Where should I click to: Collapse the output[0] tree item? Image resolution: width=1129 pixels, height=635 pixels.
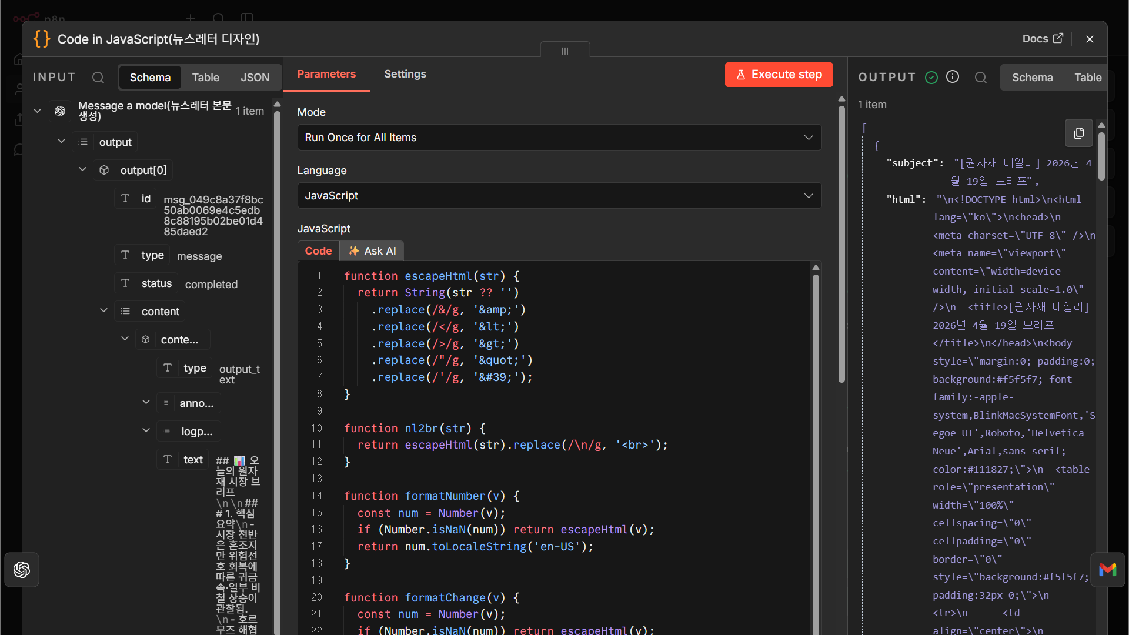(82, 169)
